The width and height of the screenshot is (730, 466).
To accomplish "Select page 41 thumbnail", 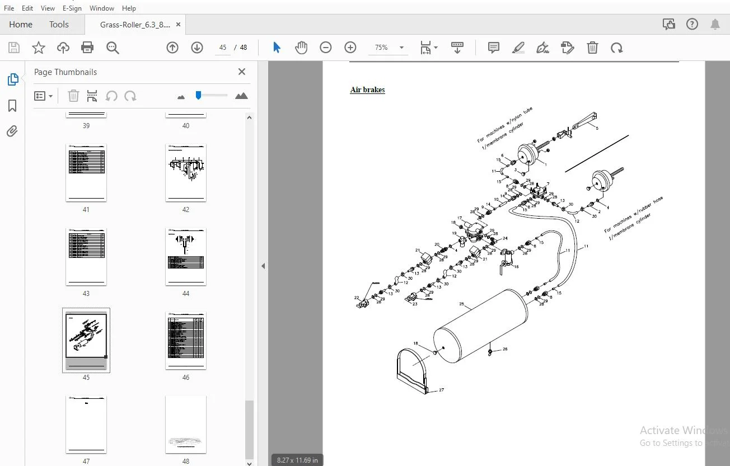I will [86, 173].
